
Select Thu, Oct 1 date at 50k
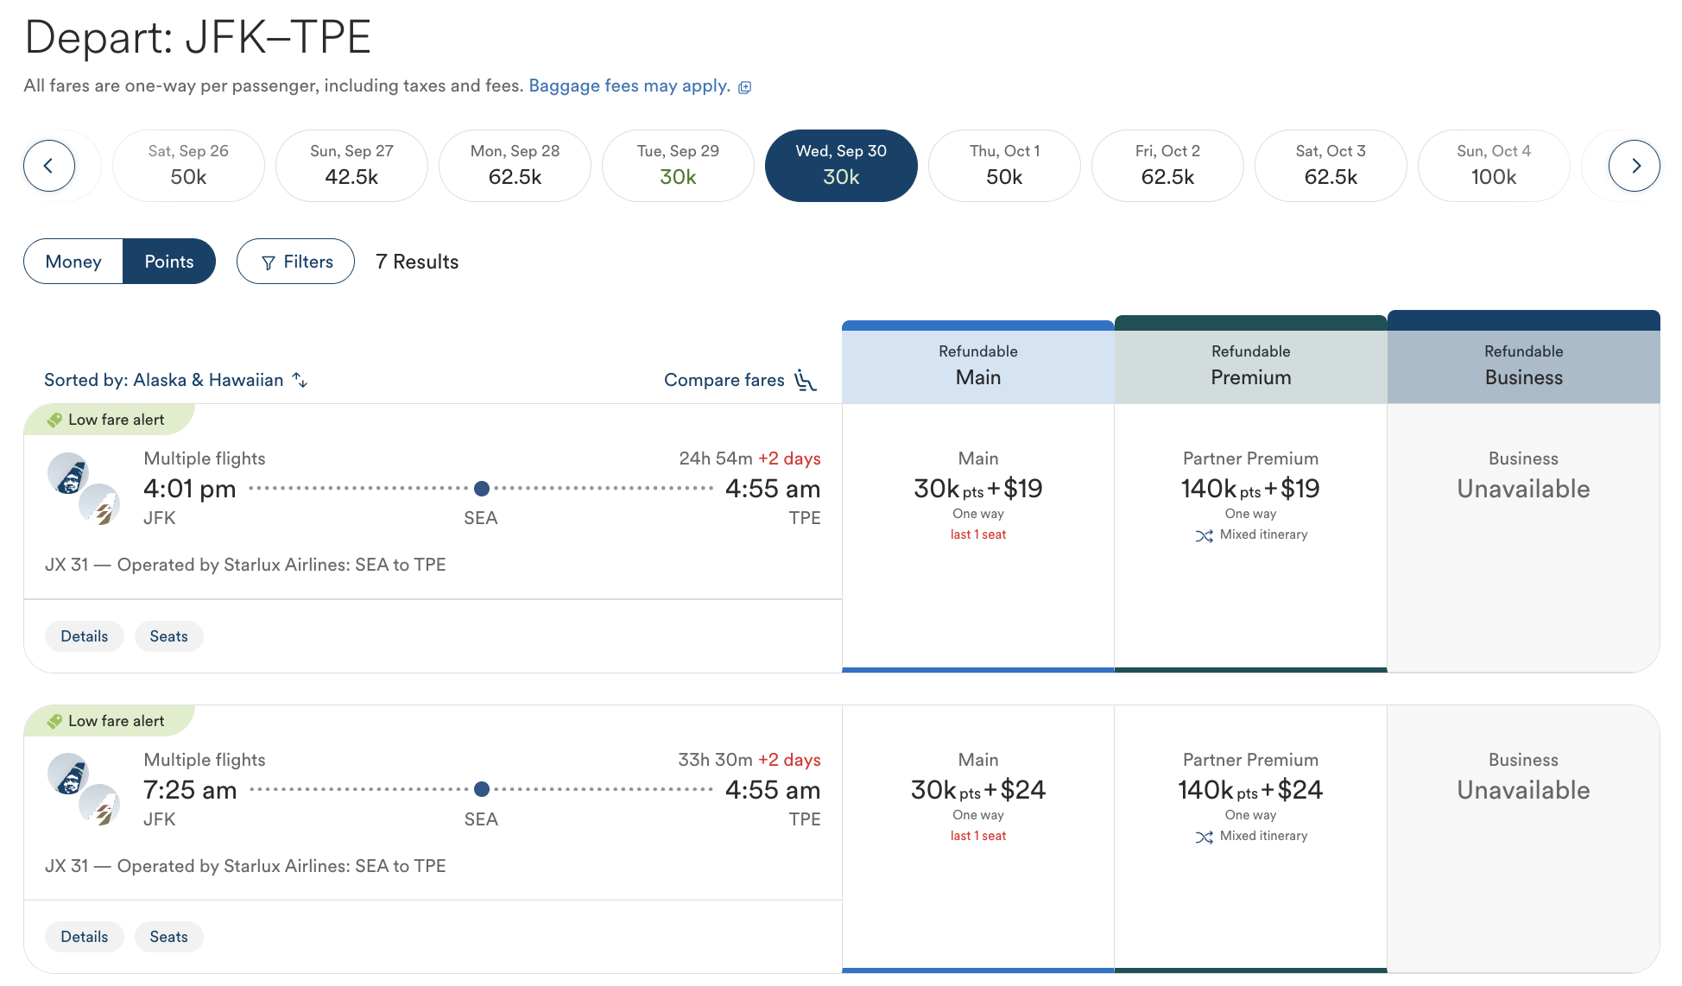(x=1004, y=166)
